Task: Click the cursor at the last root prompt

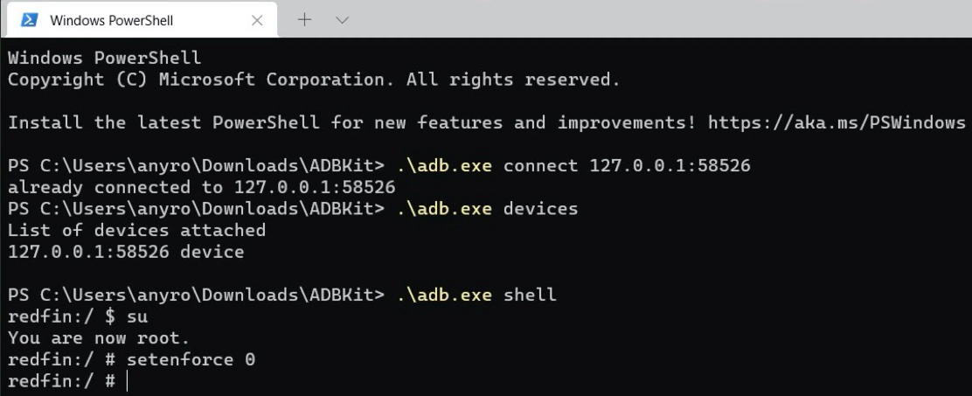Action: [127, 381]
